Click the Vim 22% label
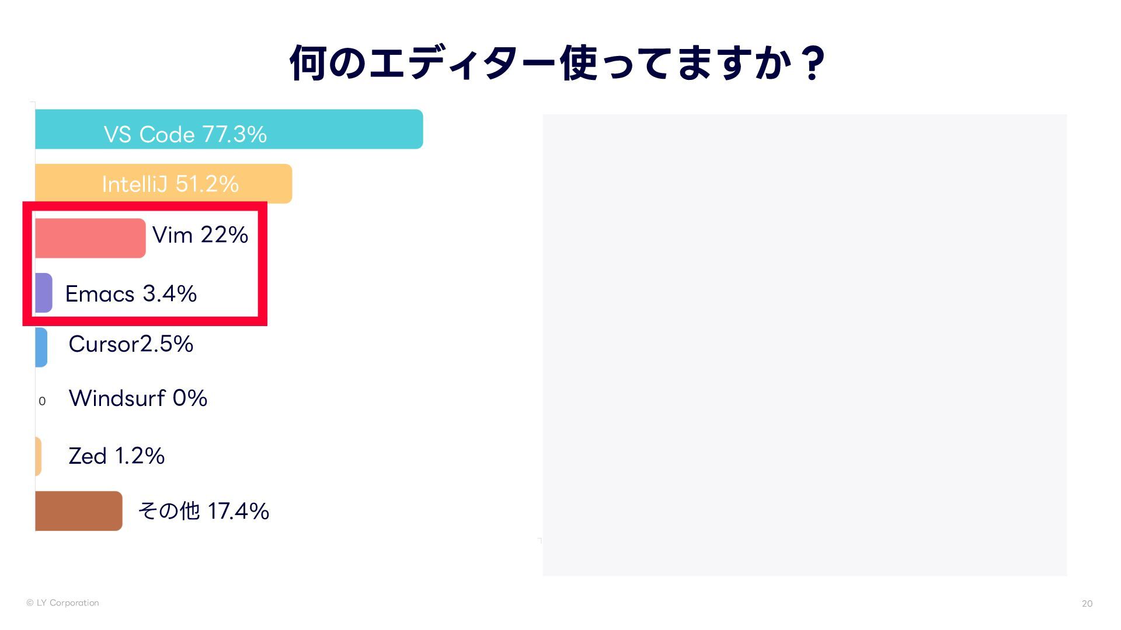 200,235
